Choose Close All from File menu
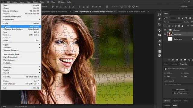Image resolution: width=193 pixels, height=108 pixels. [21, 26]
